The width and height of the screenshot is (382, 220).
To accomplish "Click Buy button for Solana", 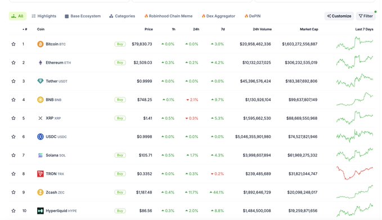I will (120, 155).
